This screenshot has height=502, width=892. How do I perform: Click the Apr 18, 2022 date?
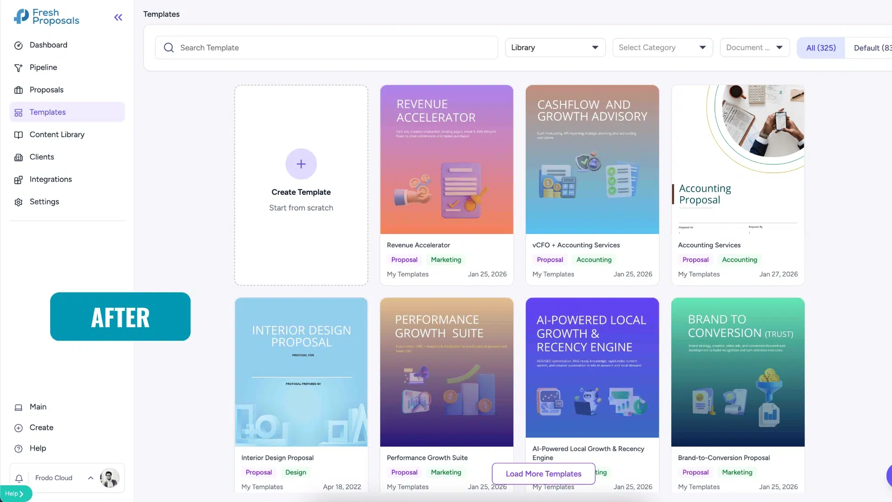pos(342,487)
